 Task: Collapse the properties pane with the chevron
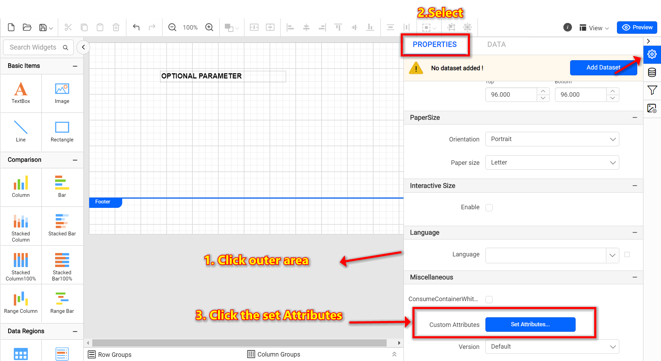tap(648, 41)
